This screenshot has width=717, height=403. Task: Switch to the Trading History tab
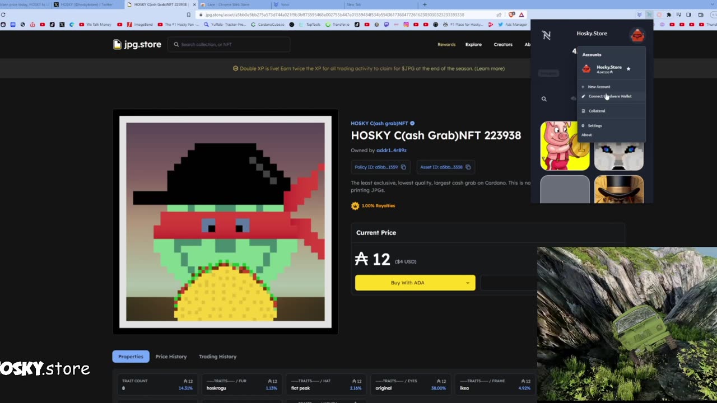point(217,357)
